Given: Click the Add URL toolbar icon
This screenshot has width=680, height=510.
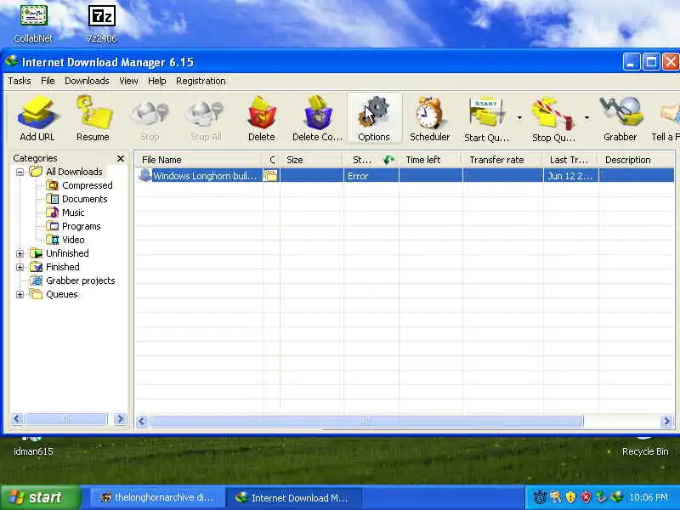Looking at the screenshot, I should click(x=37, y=118).
